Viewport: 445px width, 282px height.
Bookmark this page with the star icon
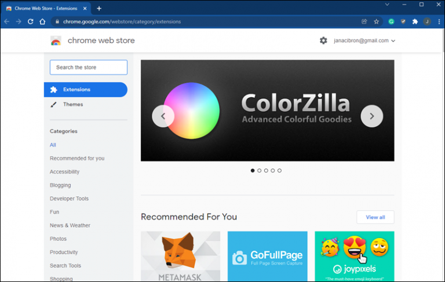tap(376, 21)
